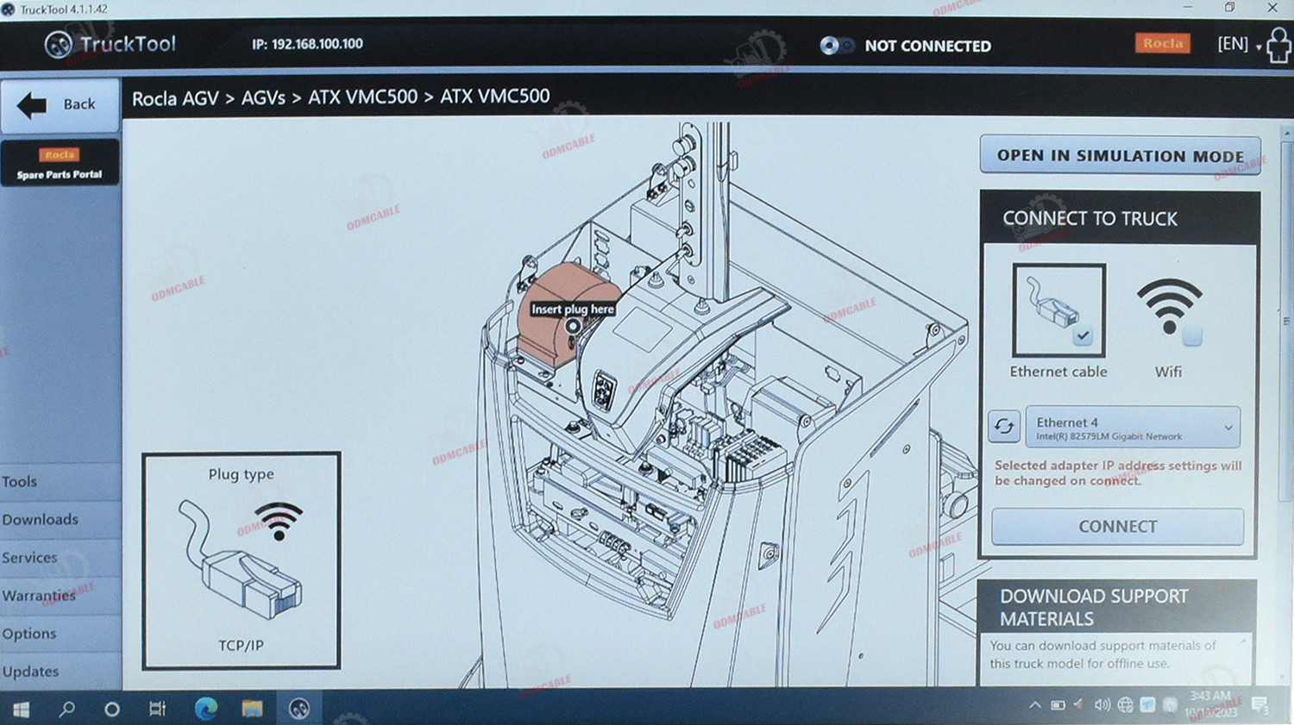The height and width of the screenshot is (725, 1294).
Task: Open the Windows Start menu
Action: point(21,709)
